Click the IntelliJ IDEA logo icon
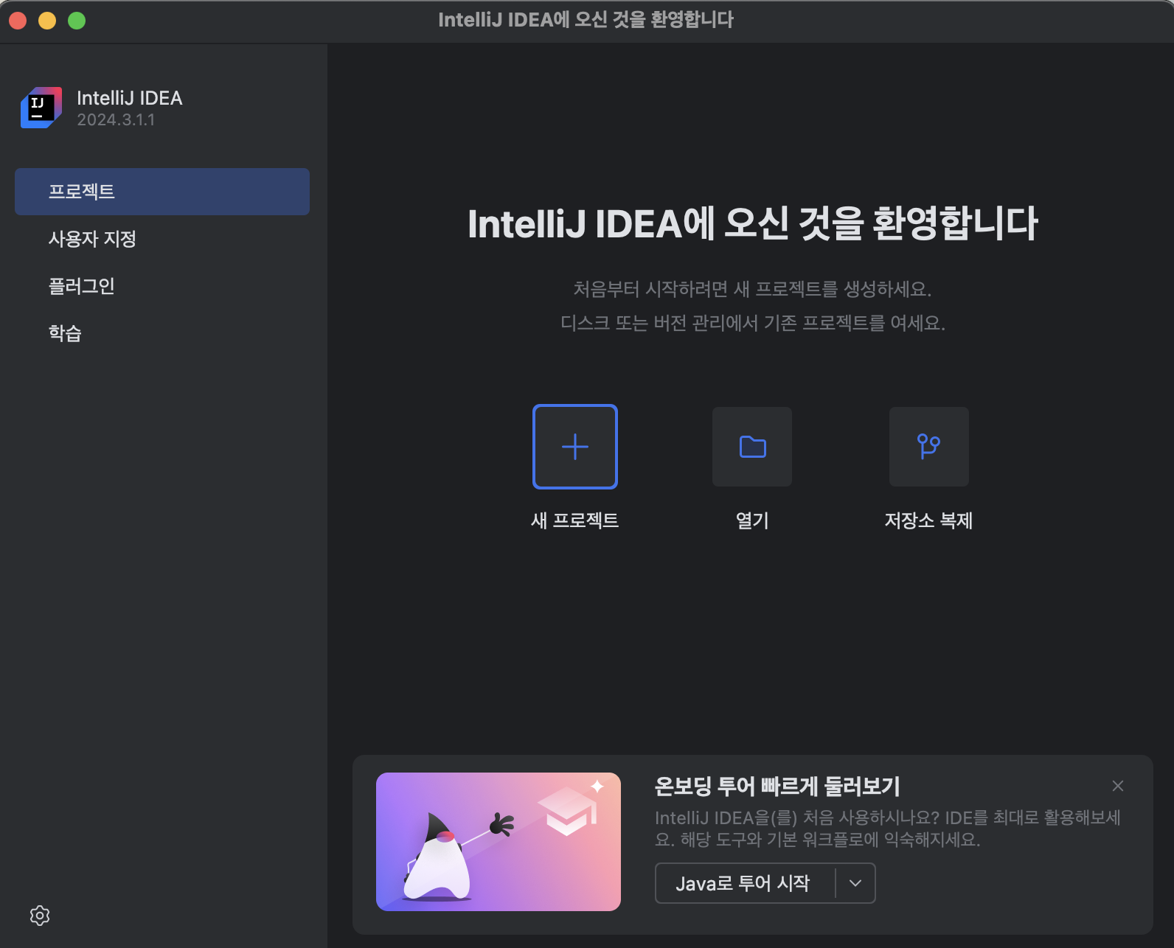 41,108
